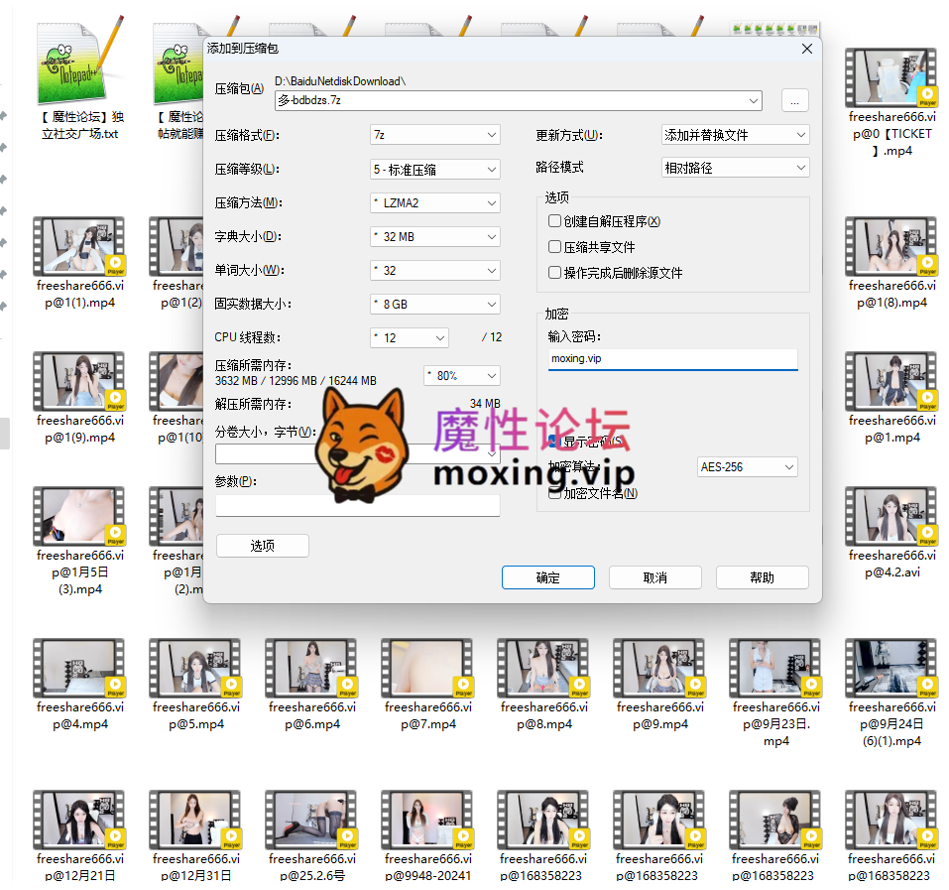The width and height of the screenshot is (949, 890).
Task: Enable 加密文件名 checkbox
Action: tap(554, 493)
